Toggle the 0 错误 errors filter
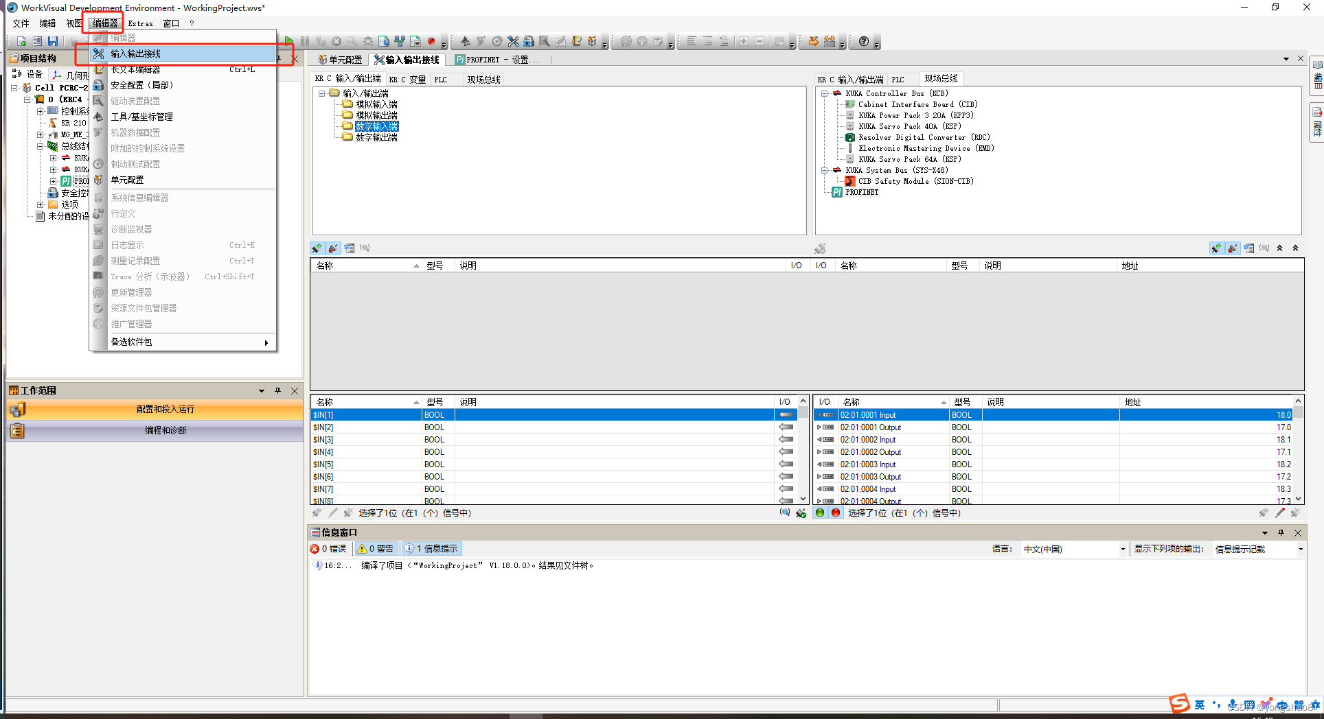The width and height of the screenshot is (1324, 719). point(329,549)
